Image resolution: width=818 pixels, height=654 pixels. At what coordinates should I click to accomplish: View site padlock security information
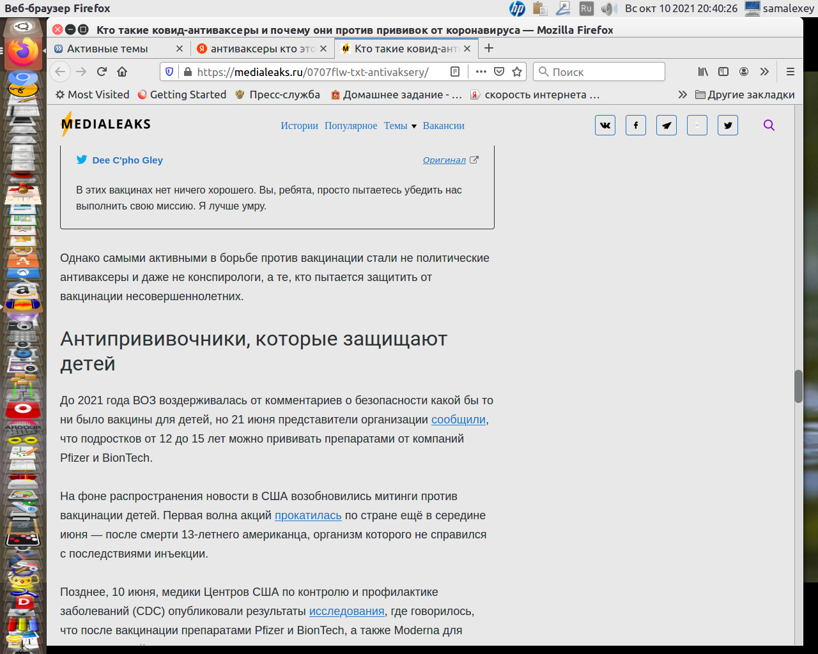187,72
